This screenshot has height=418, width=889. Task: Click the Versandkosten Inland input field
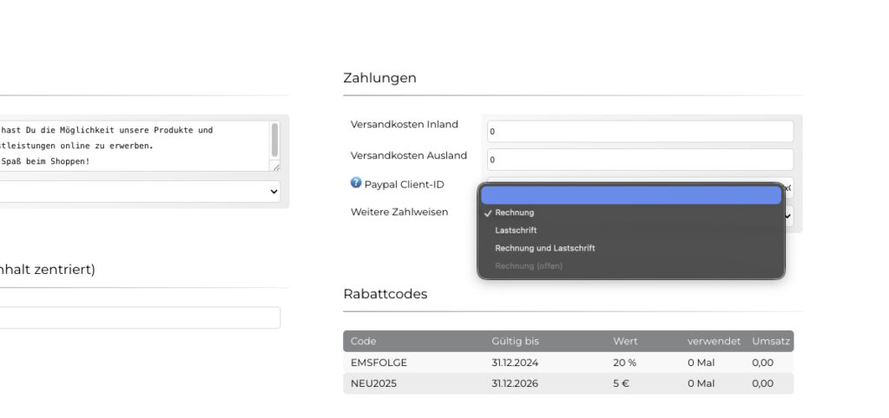[640, 132]
